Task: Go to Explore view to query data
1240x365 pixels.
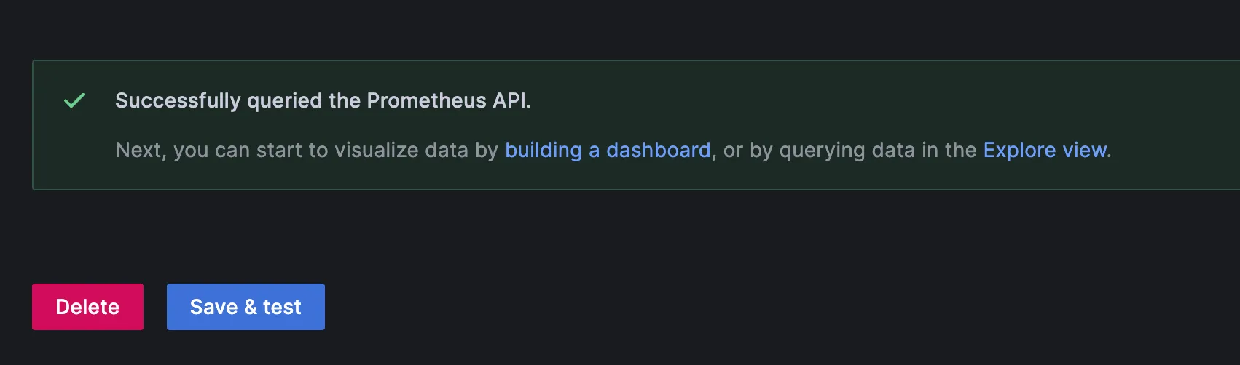Action: click(1045, 150)
